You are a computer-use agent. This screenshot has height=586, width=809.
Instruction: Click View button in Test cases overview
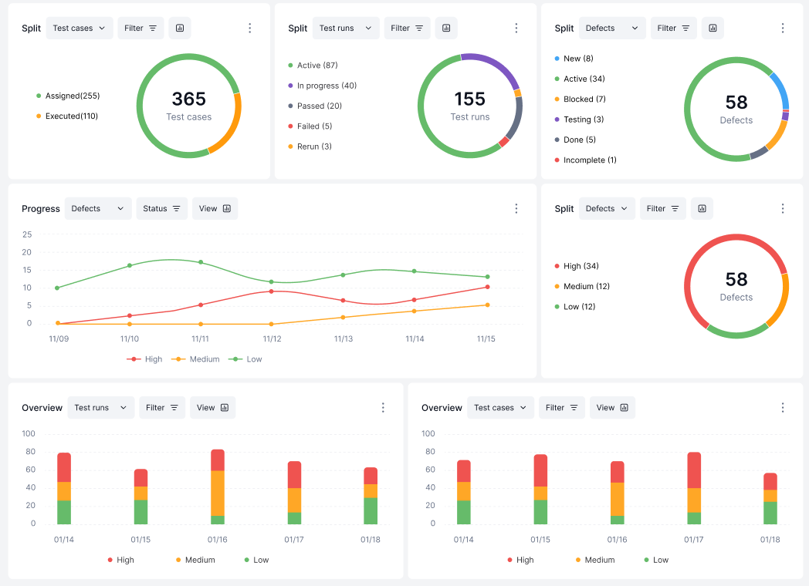[612, 407]
